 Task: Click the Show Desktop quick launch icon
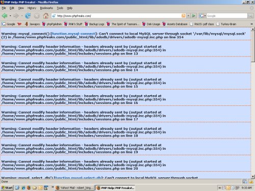pos(17,188)
